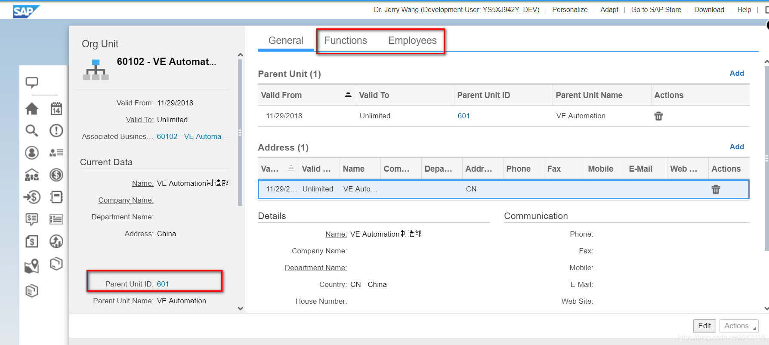Viewport: 769px width, 345px height.
Task: Delete the CN address row
Action: pos(716,189)
